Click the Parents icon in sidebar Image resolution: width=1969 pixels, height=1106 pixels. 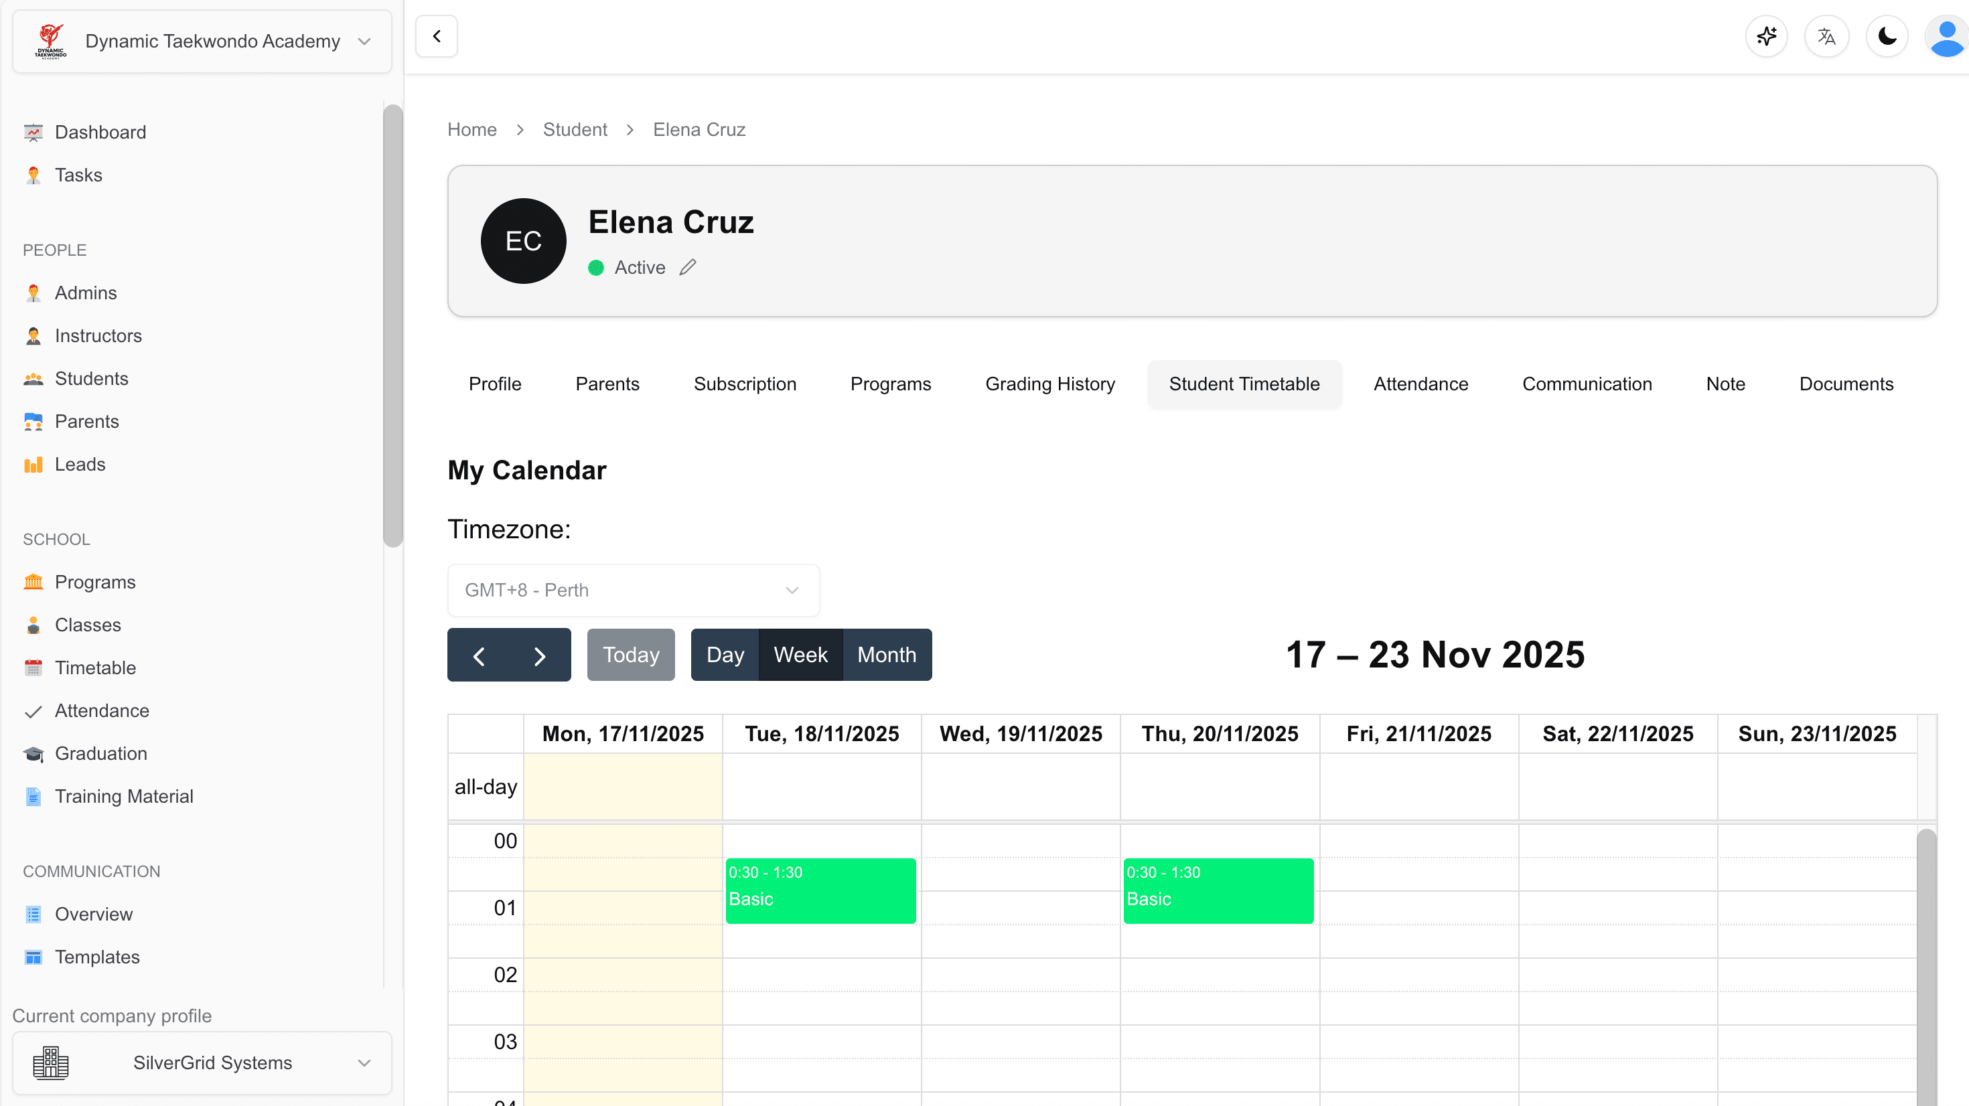[33, 422]
